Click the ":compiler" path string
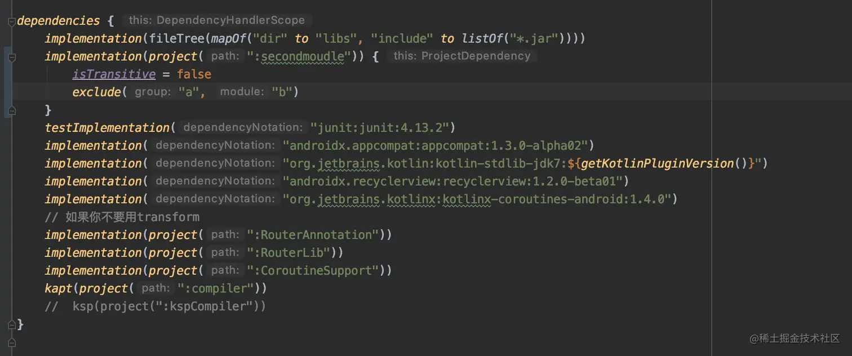Image resolution: width=852 pixels, height=356 pixels. (215, 288)
